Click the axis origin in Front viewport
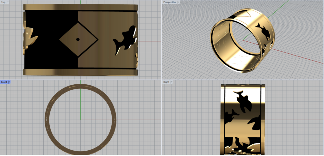Viewport: 324px width, 156px height. pos(81,120)
